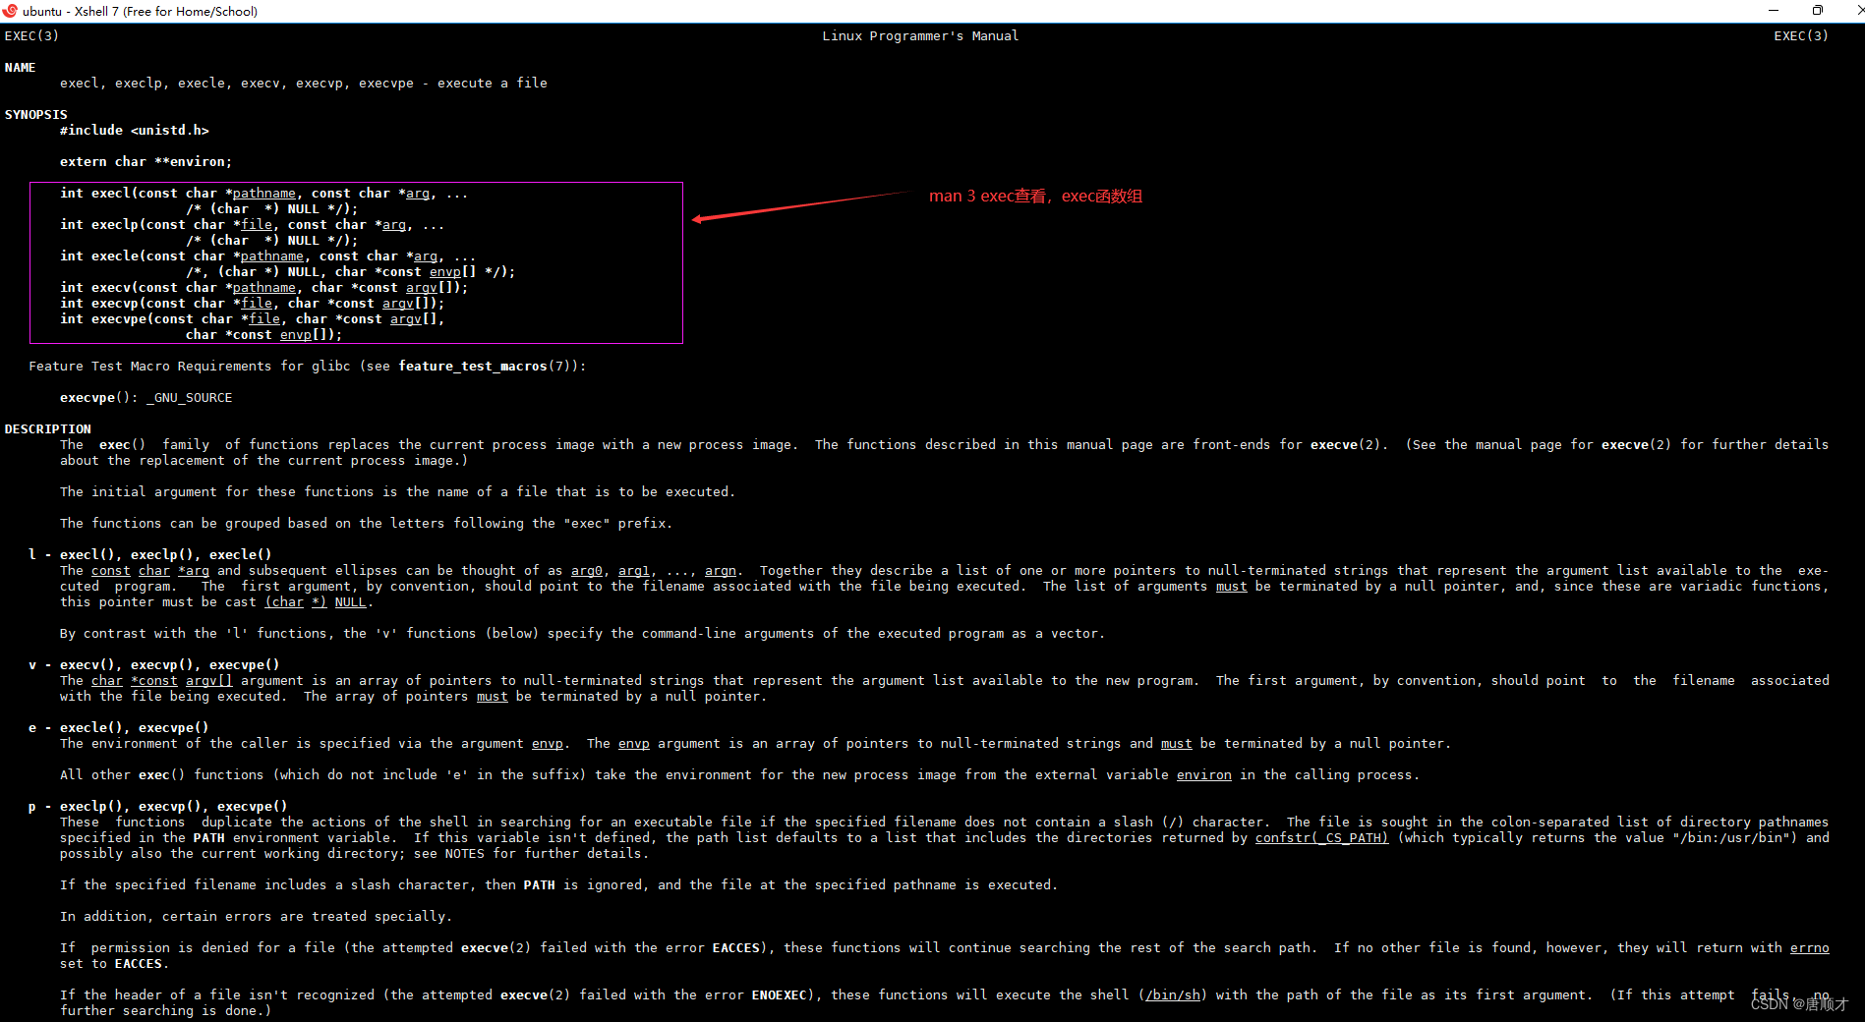Click the Xshell app icon in title bar
Image resolution: width=1865 pixels, height=1022 pixels.
(10, 11)
